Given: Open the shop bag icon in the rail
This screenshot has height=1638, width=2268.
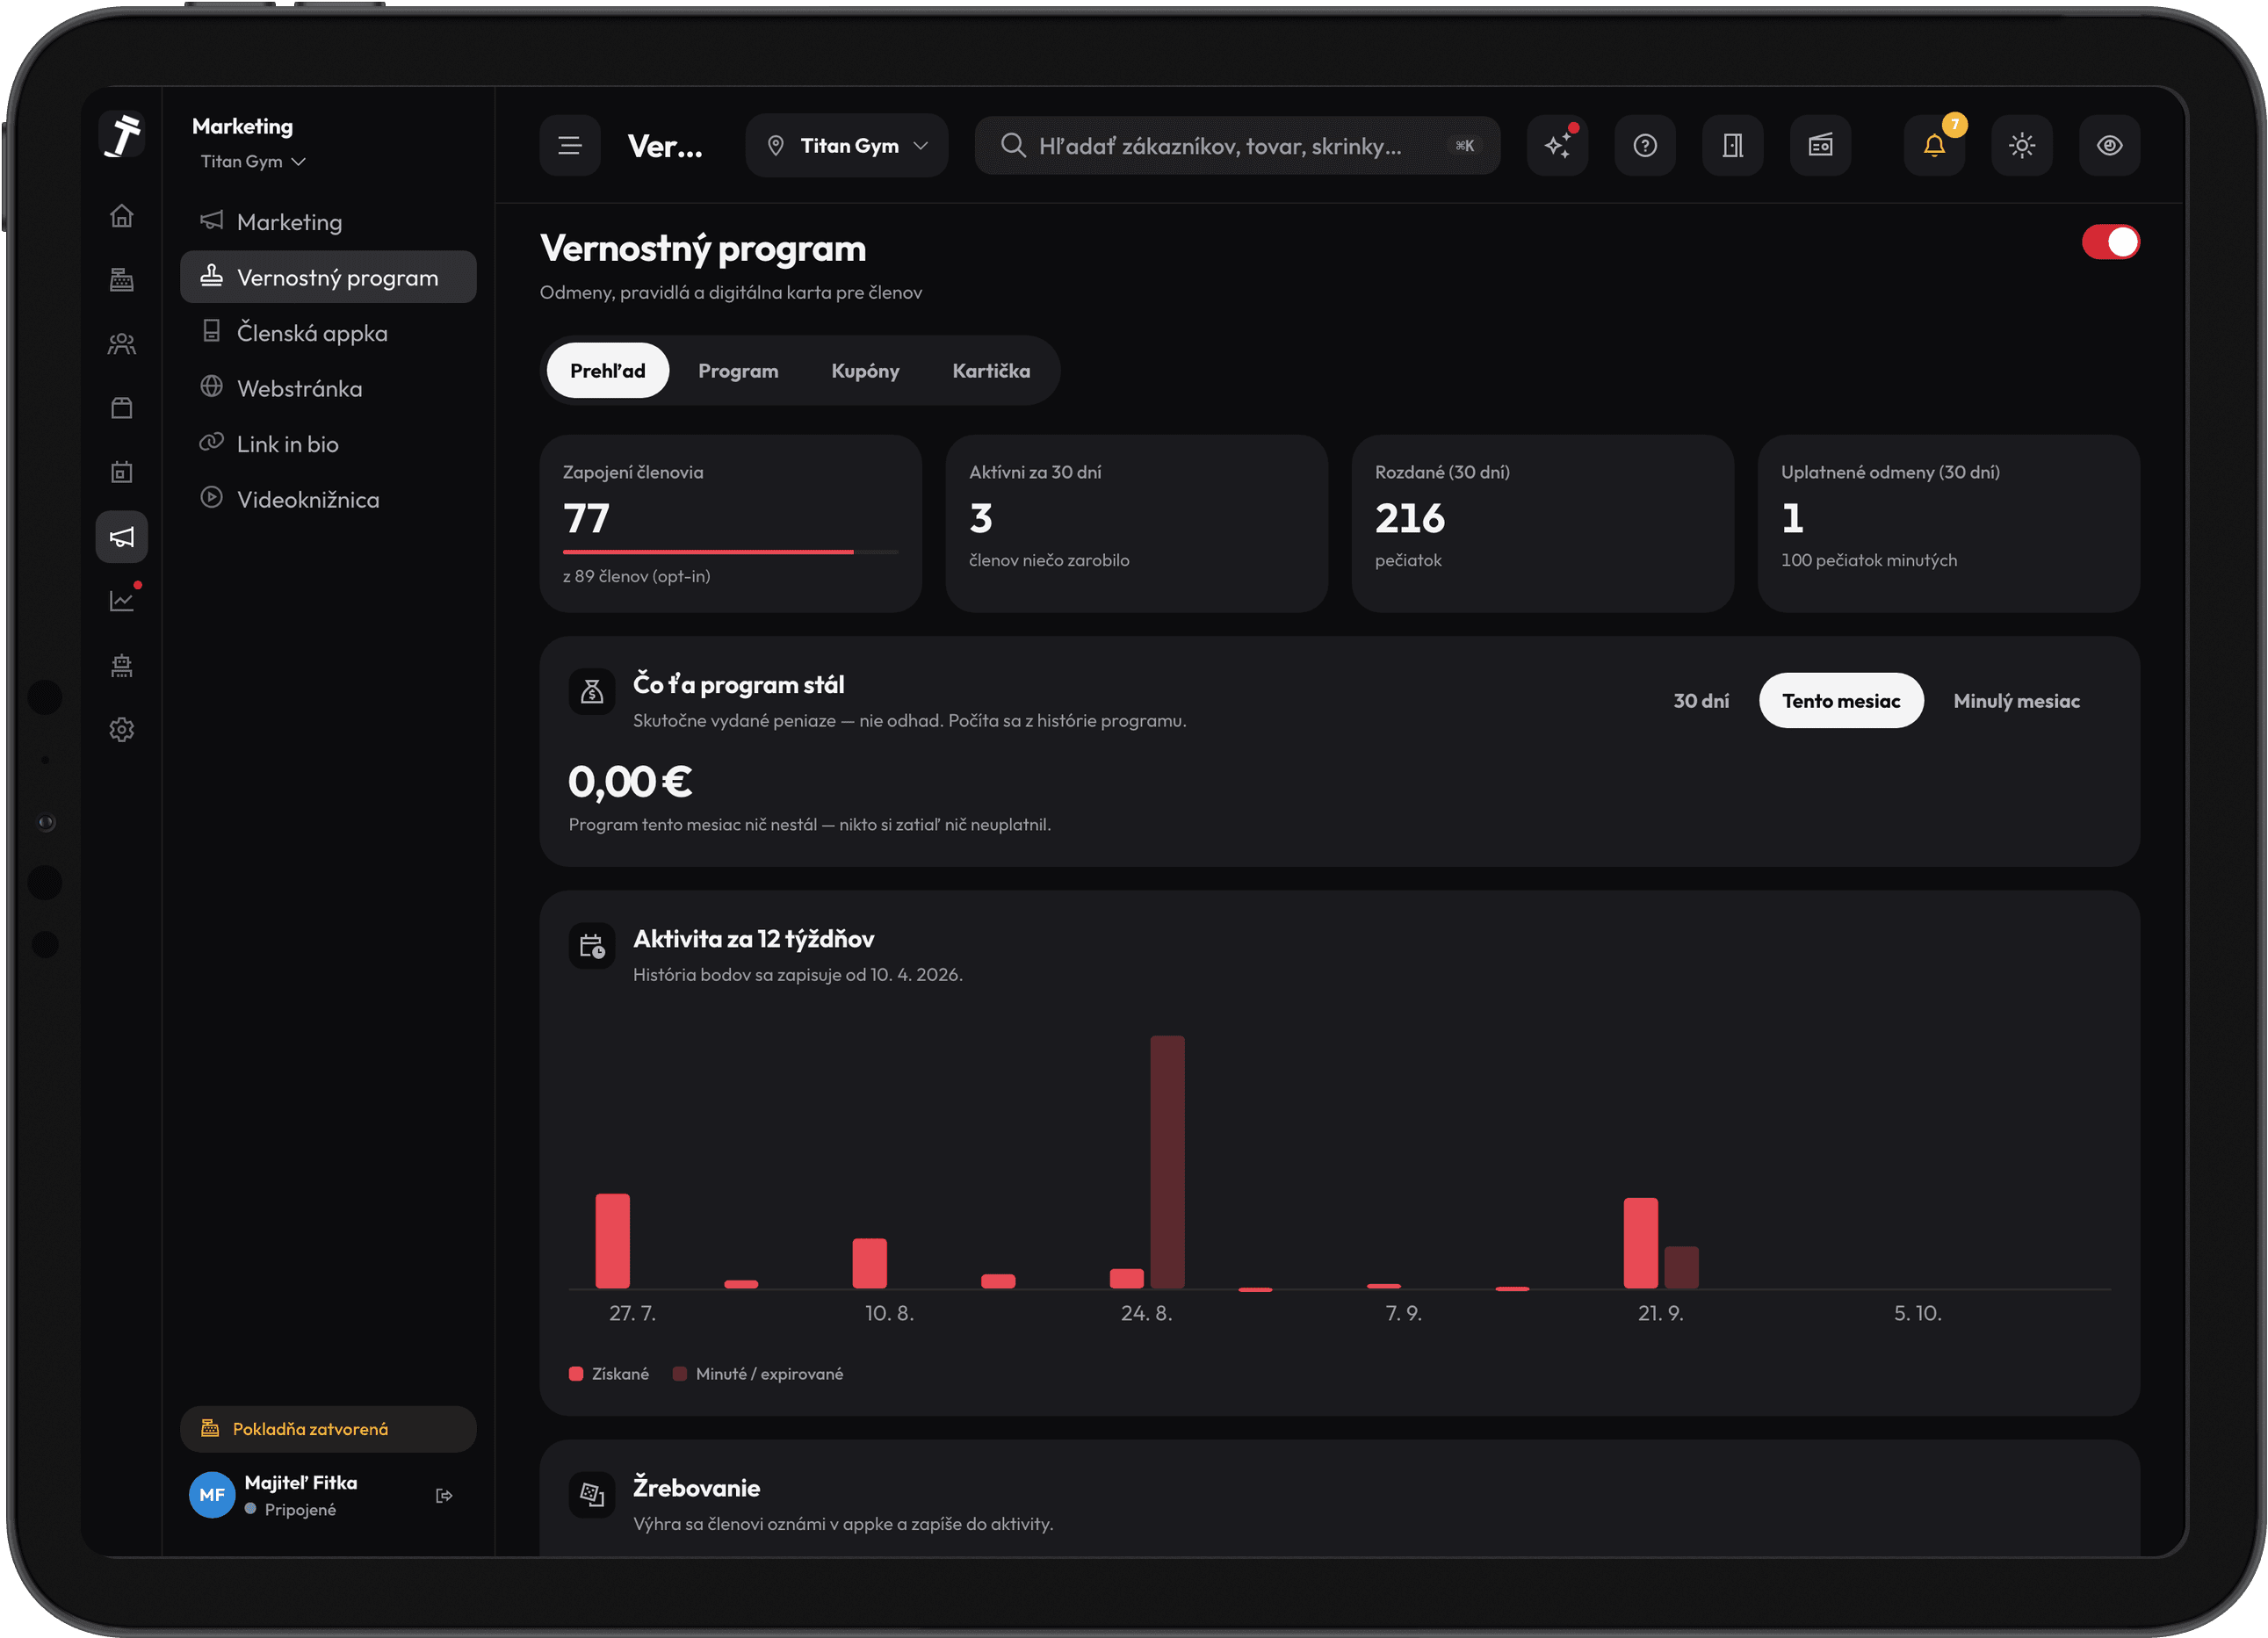Looking at the screenshot, I should (121, 408).
